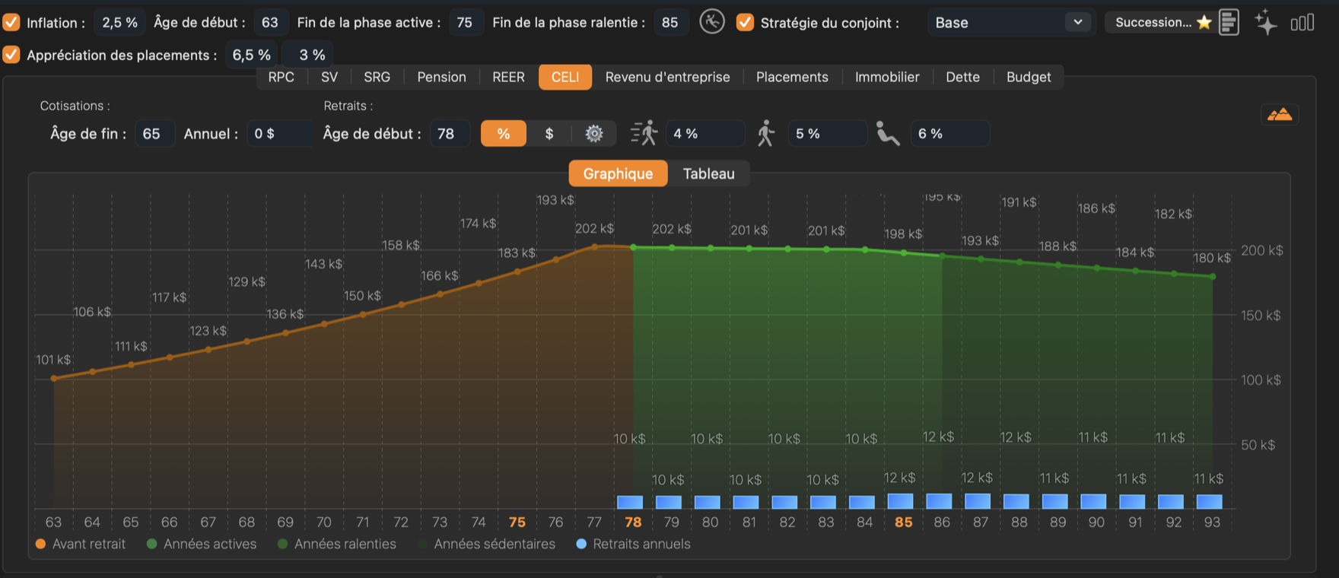Image resolution: width=1339 pixels, height=578 pixels.
Task: Open the document report icon
Action: (1229, 22)
